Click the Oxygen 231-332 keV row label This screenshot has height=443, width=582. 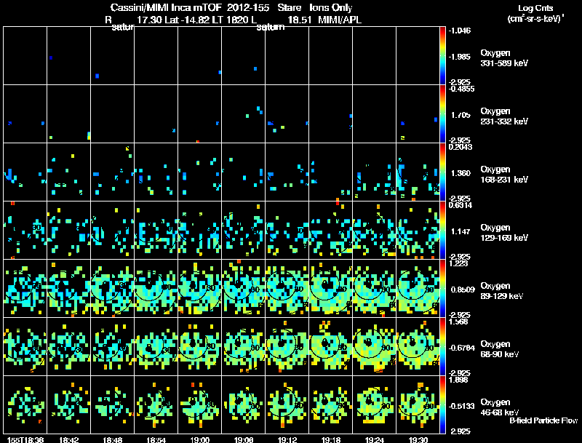504,116
